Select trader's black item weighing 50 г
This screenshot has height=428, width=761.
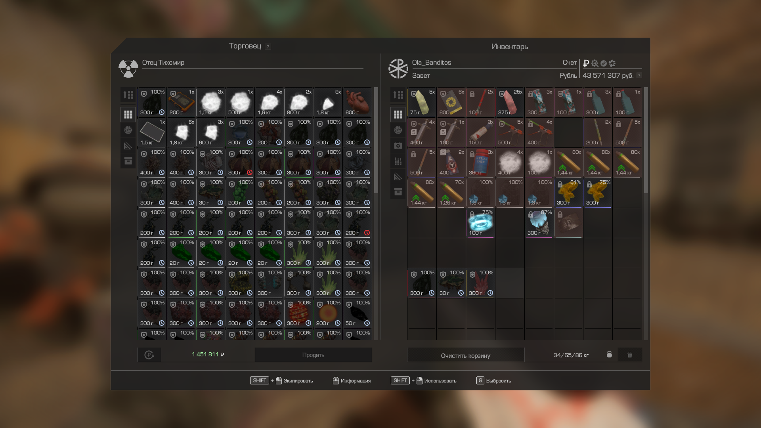click(358, 313)
